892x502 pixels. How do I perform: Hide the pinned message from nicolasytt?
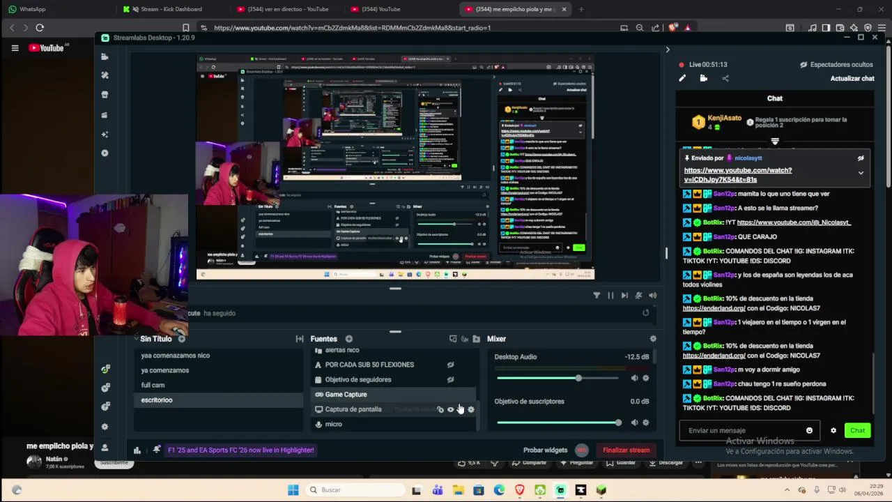coord(861,158)
